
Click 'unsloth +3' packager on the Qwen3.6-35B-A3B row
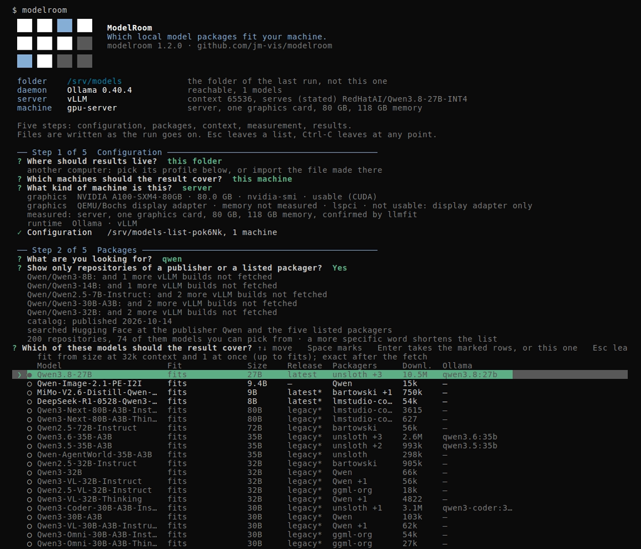tap(358, 437)
